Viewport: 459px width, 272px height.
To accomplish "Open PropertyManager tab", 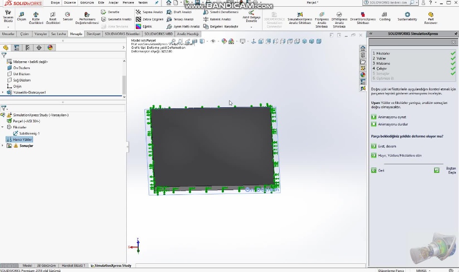I will 17,47.
